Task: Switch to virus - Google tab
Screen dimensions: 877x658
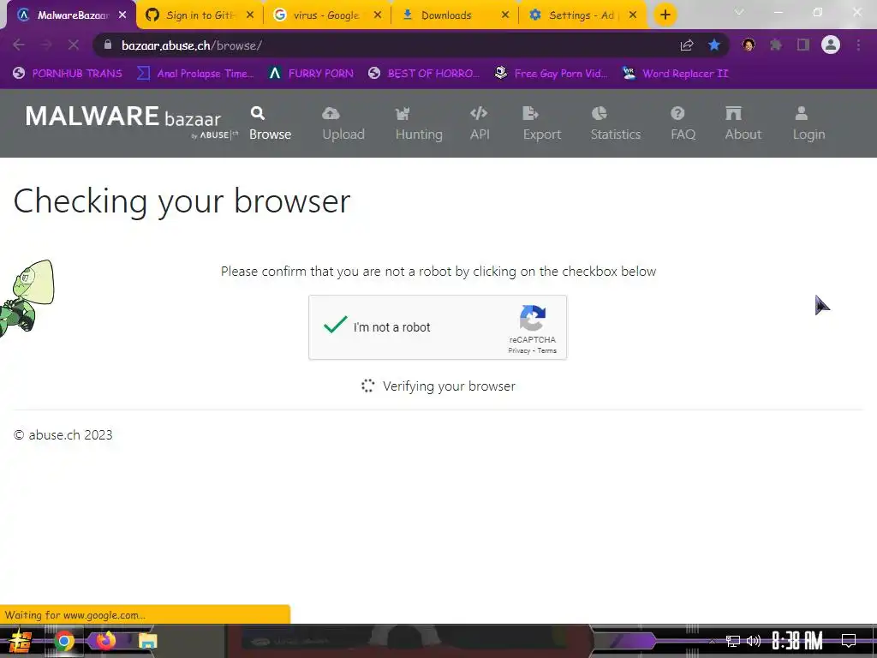Action: click(x=326, y=15)
